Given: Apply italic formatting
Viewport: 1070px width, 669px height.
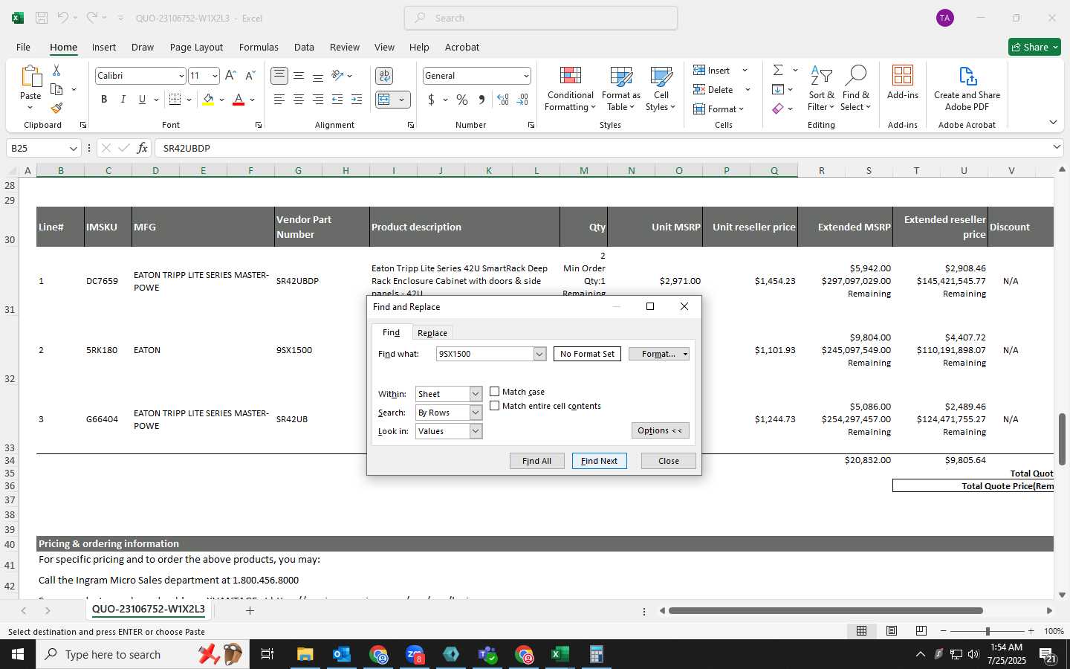Looking at the screenshot, I should click(123, 100).
